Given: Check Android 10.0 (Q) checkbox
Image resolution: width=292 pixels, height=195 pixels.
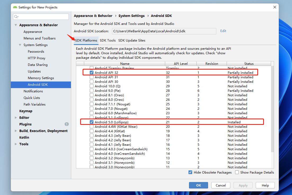Looking at the screenshot, I should pos(91,86).
